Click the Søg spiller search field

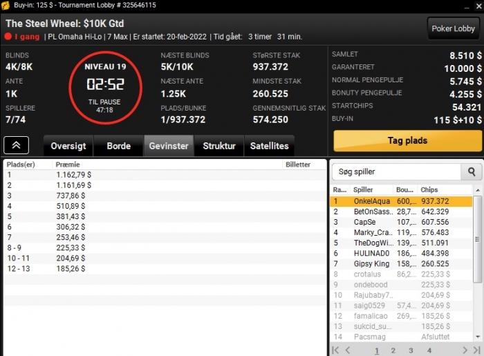(x=396, y=171)
